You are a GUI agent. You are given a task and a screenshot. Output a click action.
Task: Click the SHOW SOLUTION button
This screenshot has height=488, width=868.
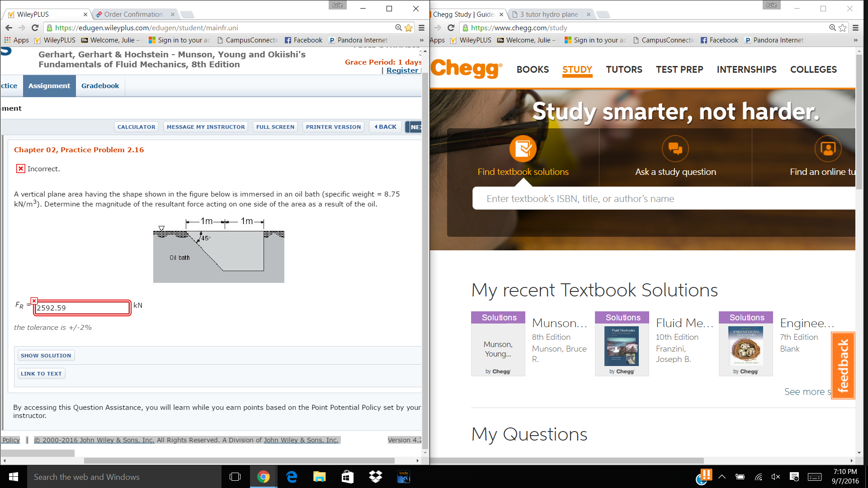click(x=46, y=356)
